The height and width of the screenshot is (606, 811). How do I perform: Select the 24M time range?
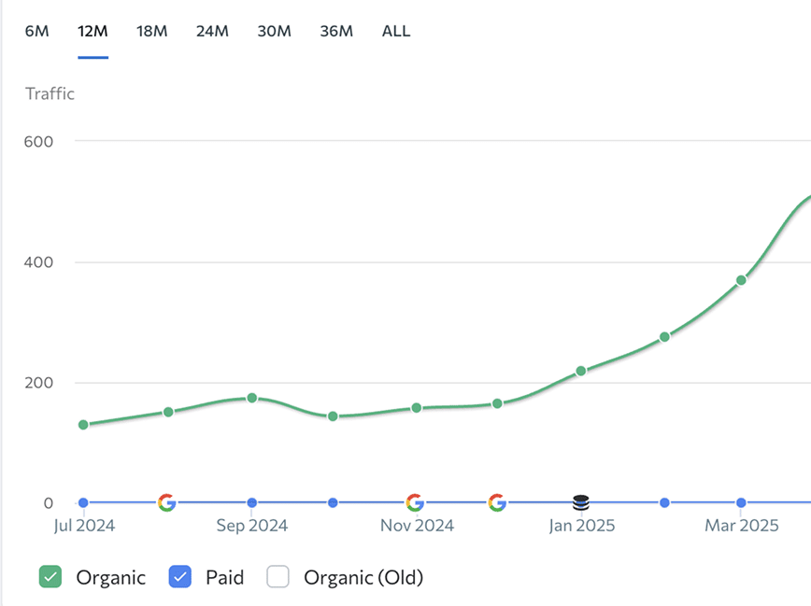(x=212, y=31)
